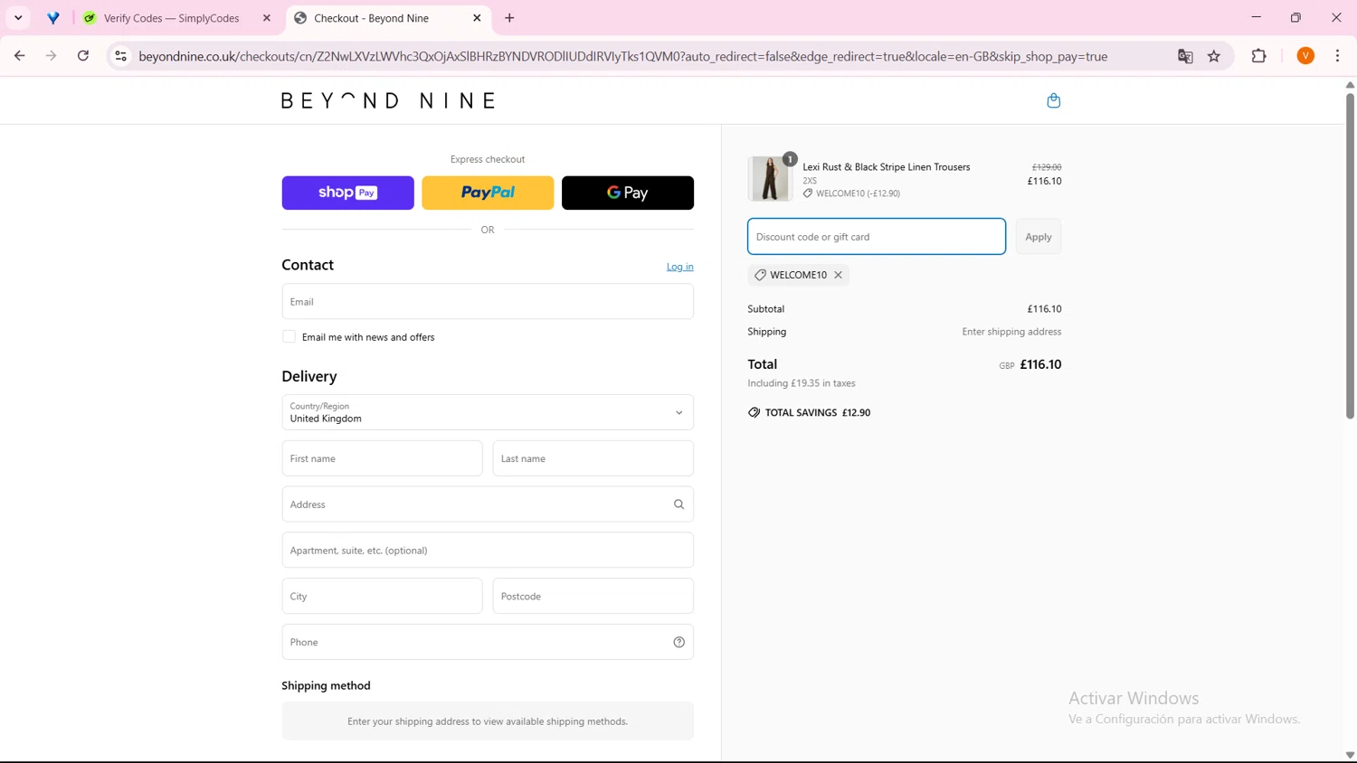Open the tab search dropdown arrow
The width and height of the screenshot is (1357, 763).
[x=18, y=18]
